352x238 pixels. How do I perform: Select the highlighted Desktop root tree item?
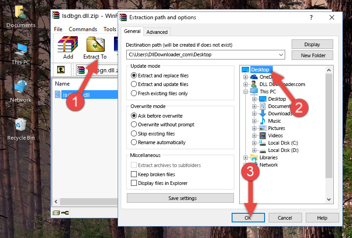[260, 70]
